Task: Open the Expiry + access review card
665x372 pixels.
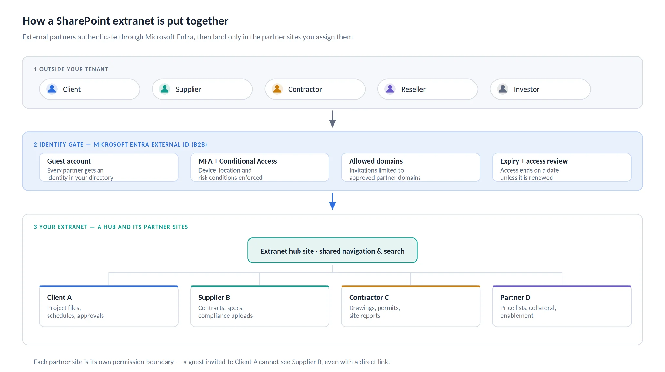Action: pyautogui.click(x=562, y=167)
